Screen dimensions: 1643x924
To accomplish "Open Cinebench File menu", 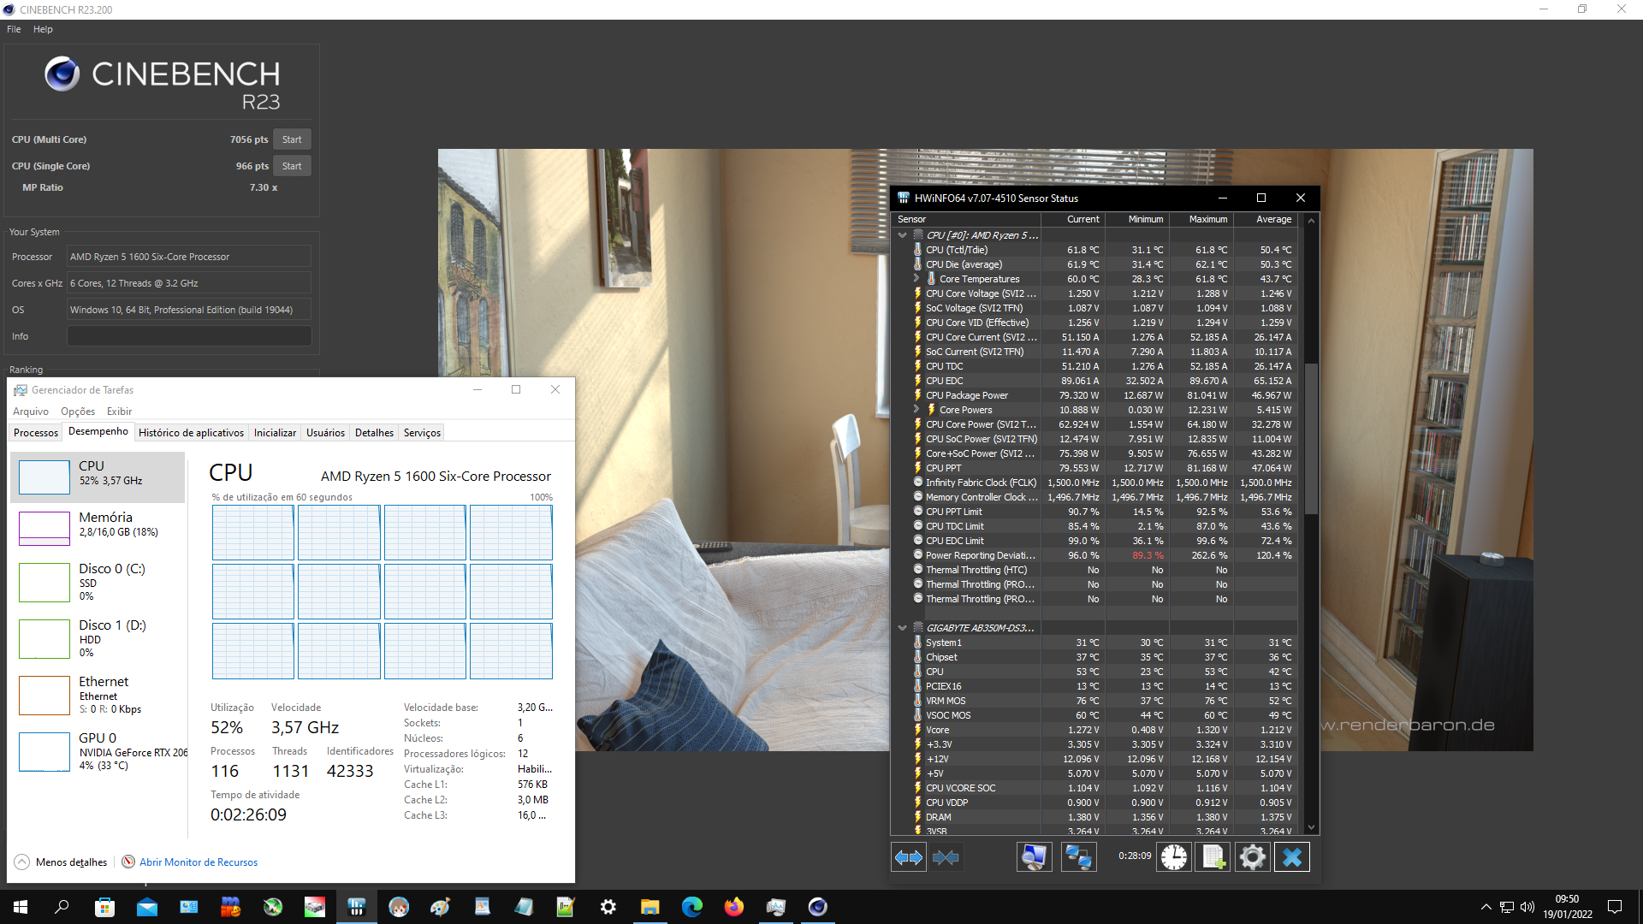I will [14, 29].
